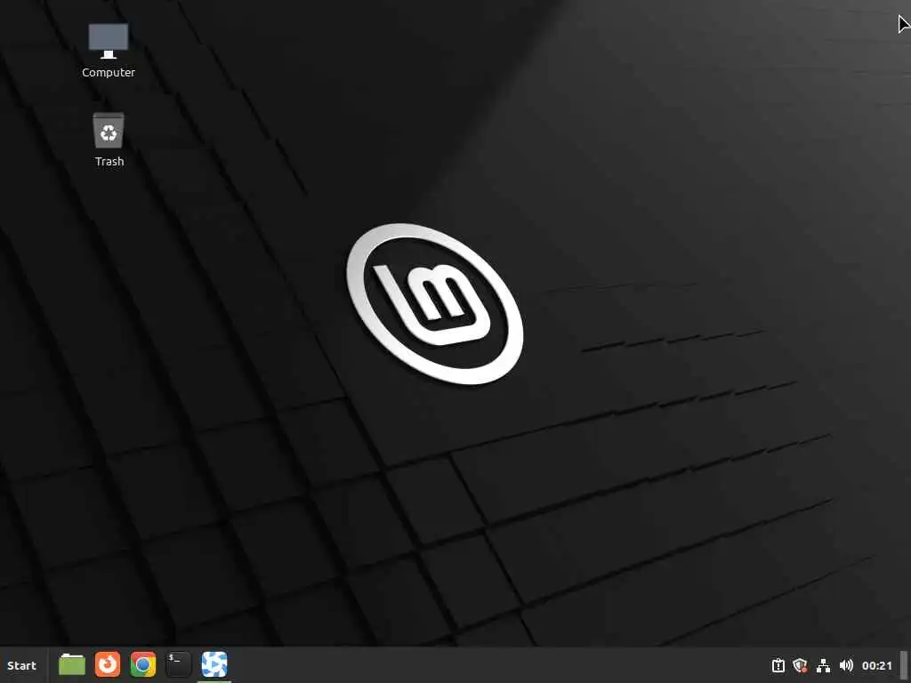This screenshot has height=683, width=911.
Task: Open the Terminal launcher in panel
Action: [x=178, y=665]
